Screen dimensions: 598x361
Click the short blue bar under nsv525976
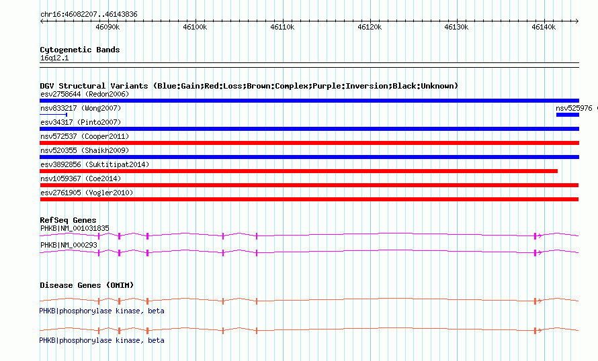568,115
